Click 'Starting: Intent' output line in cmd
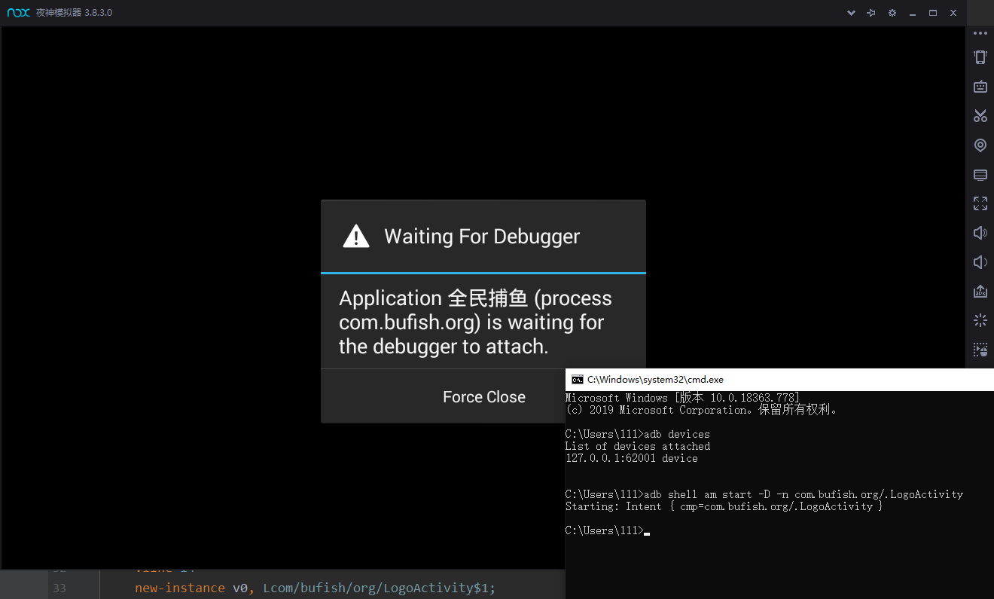994x599 pixels. [x=724, y=506]
